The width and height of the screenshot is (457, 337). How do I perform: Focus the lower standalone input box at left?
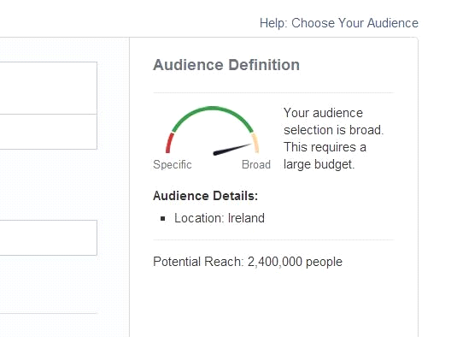pos(49,238)
